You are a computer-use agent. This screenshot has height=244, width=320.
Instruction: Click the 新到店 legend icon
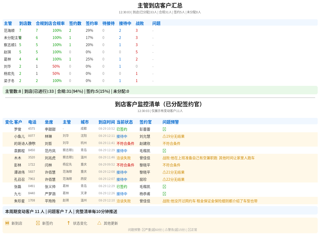point(7,223)
